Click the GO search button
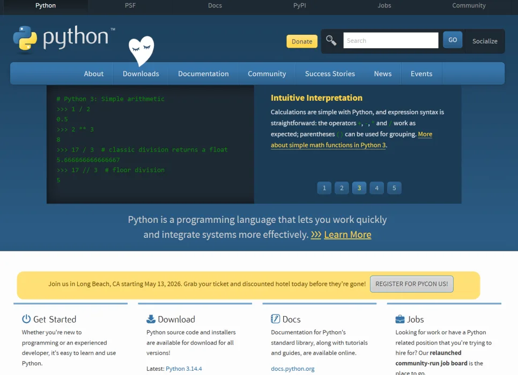This screenshot has height=375, width=518. [453, 40]
